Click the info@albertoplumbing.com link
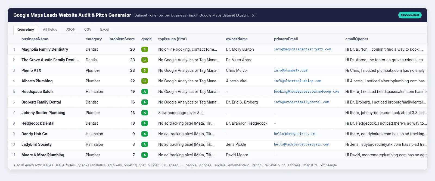The image size is (435, 181). (297, 81)
